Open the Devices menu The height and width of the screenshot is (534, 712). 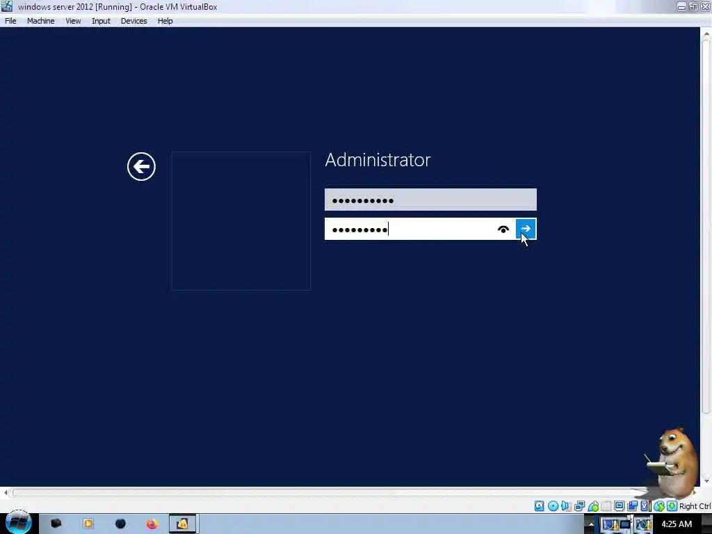coord(134,21)
